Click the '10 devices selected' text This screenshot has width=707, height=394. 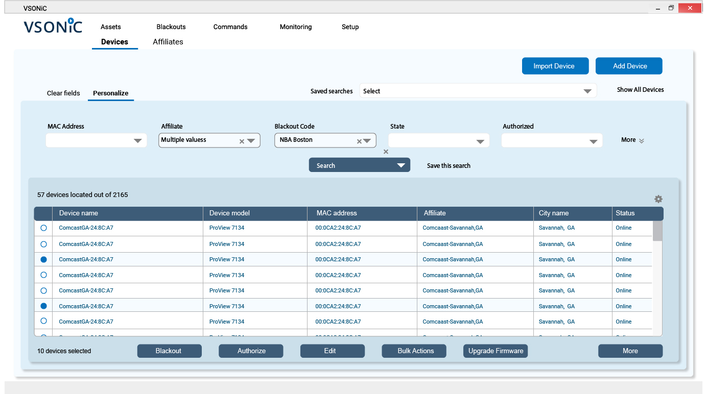[x=64, y=351]
